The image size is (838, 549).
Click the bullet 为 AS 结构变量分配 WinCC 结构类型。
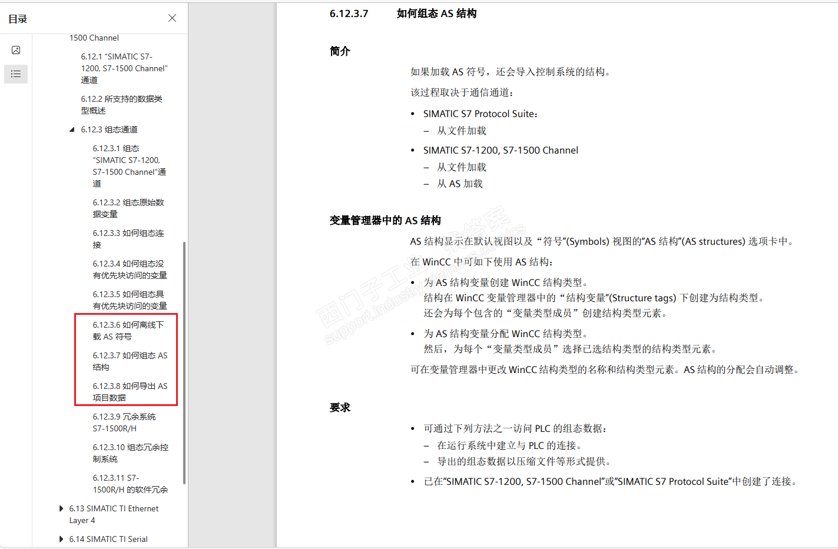tap(508, 334)
